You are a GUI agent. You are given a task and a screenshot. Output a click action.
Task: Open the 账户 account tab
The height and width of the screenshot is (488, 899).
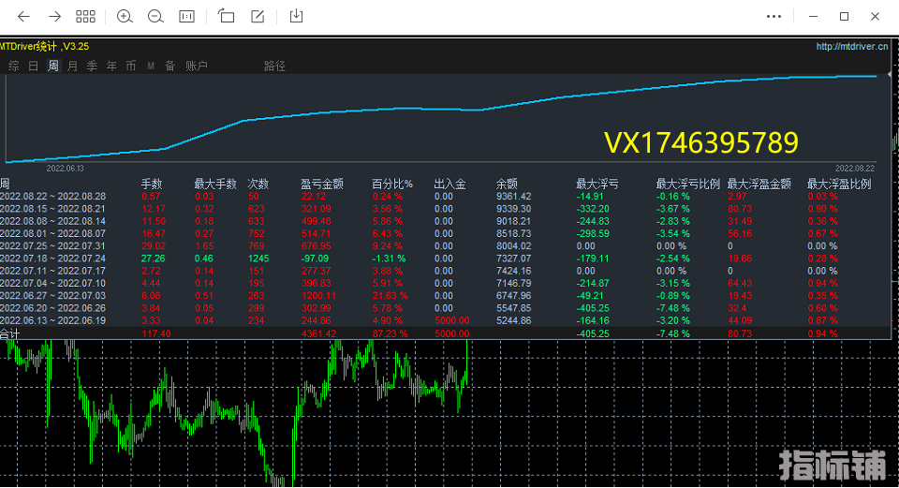pyautogui.click(x=197, y=66)
